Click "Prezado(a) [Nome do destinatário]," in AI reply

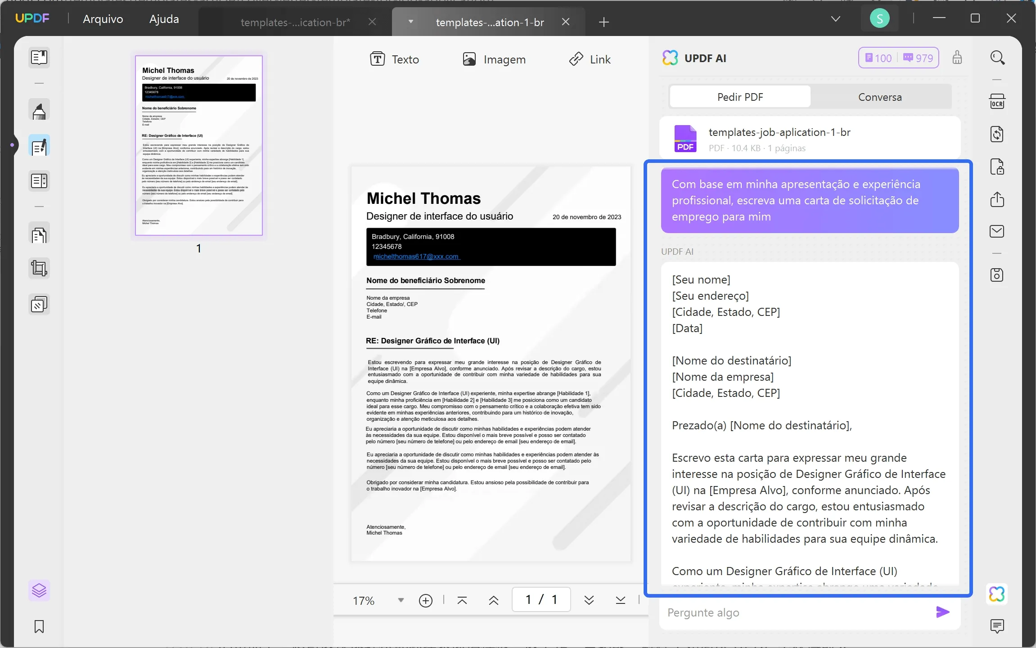pyautogui.click(x=761, y=425)
